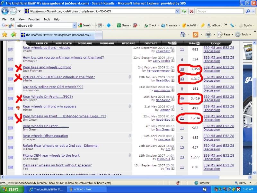Click the Google search box at top right
This screenshot has height=193, width=257.
(x=220, y=11)
